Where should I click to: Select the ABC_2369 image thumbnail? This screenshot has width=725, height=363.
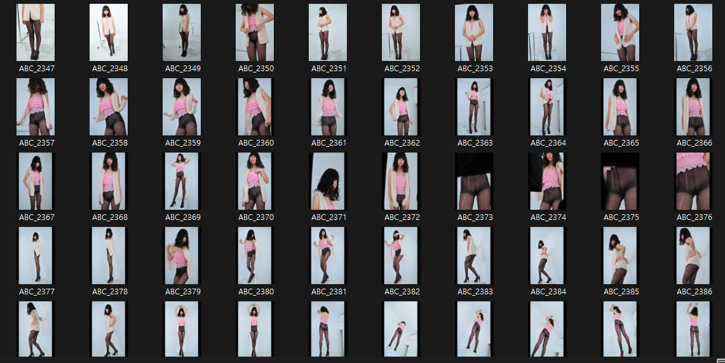[x=182, y=181]
